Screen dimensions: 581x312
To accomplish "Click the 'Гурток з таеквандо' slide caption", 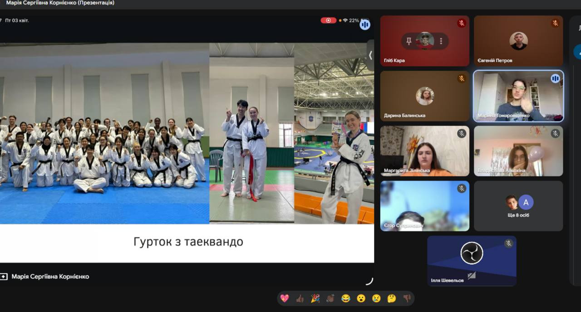I will pyautogui.click(x=188, y=242).
